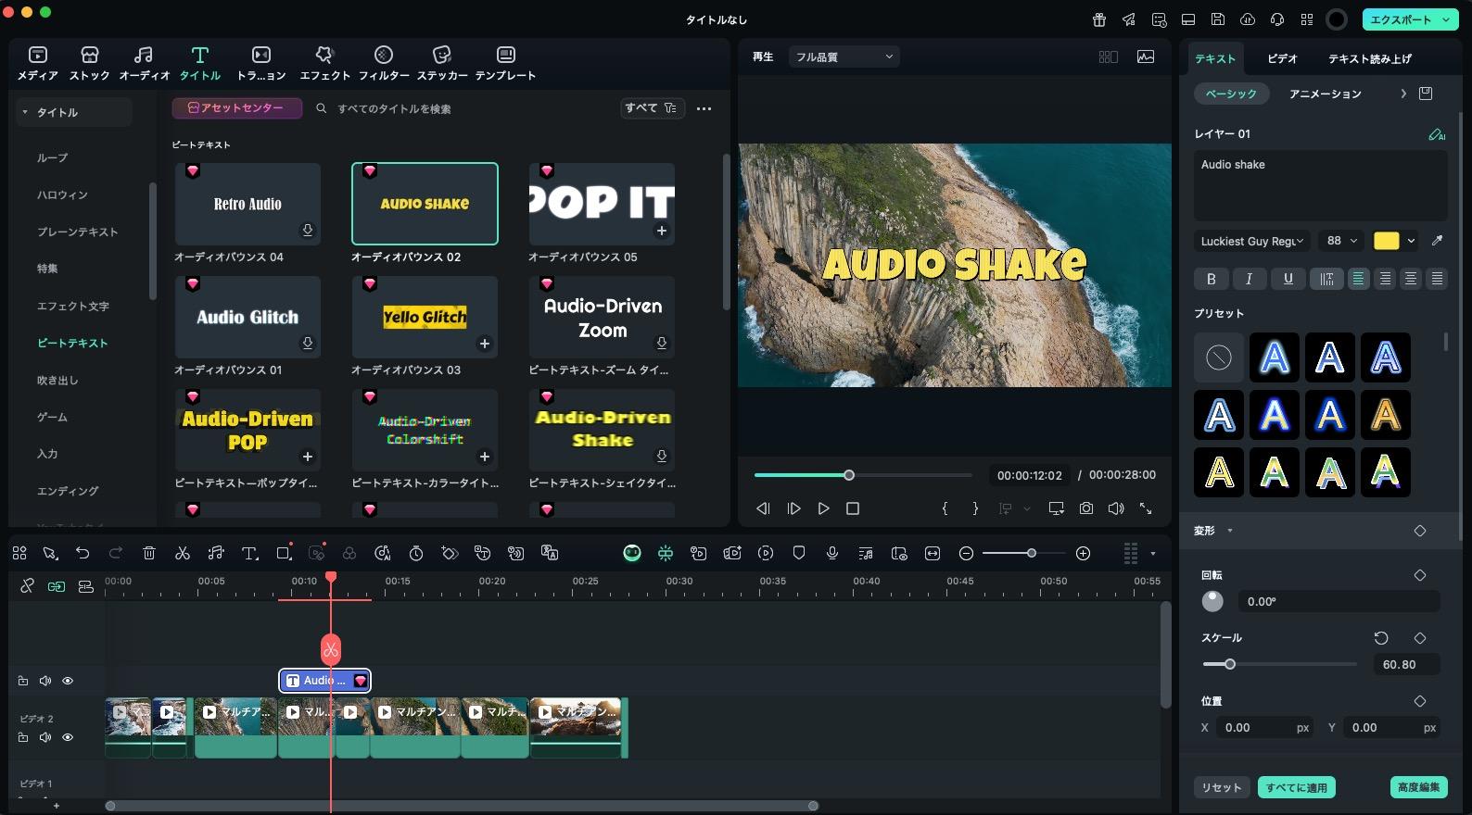1472x815 pixels.
Task: Select the Yello Glitch title thumbnail
Action: [x=425, y=317]
